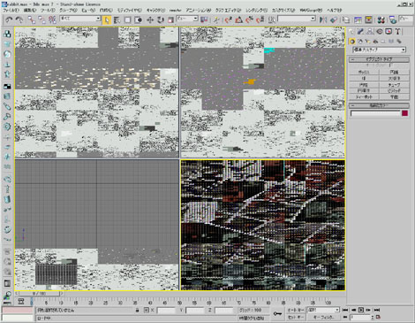The image size is (415, 323).
Task: Click the Unlink Selection tool
Action: pyautogui.click(x=41, y=19)
